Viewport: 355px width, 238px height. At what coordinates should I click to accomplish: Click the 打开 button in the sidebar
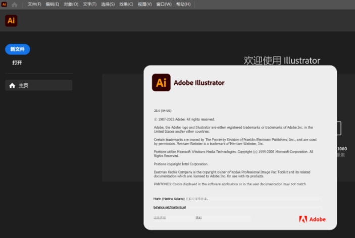click(17, 63)
